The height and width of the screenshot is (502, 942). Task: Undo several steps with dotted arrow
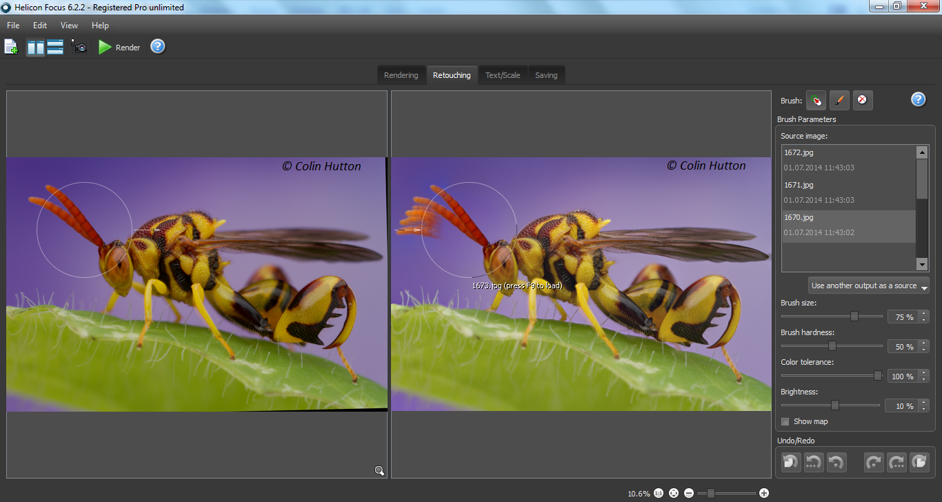pyautogui.click(x=814, y=462)
